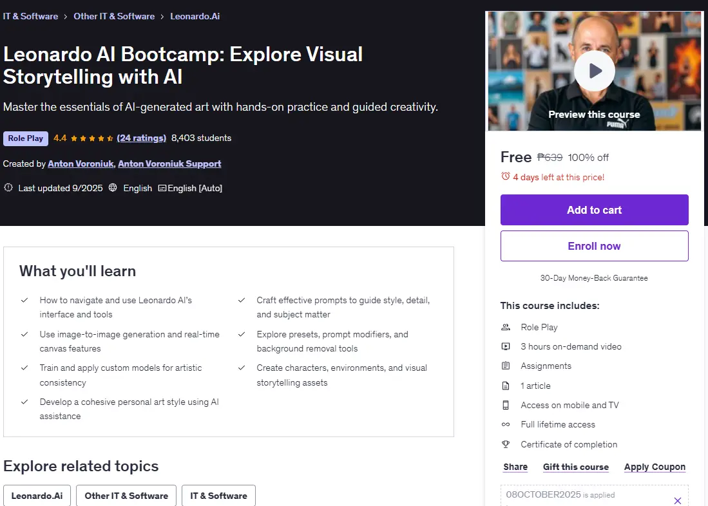The image size is (708, 506).
Task: Click 'Last updated 9/2025' text
Action: [61, 188]
